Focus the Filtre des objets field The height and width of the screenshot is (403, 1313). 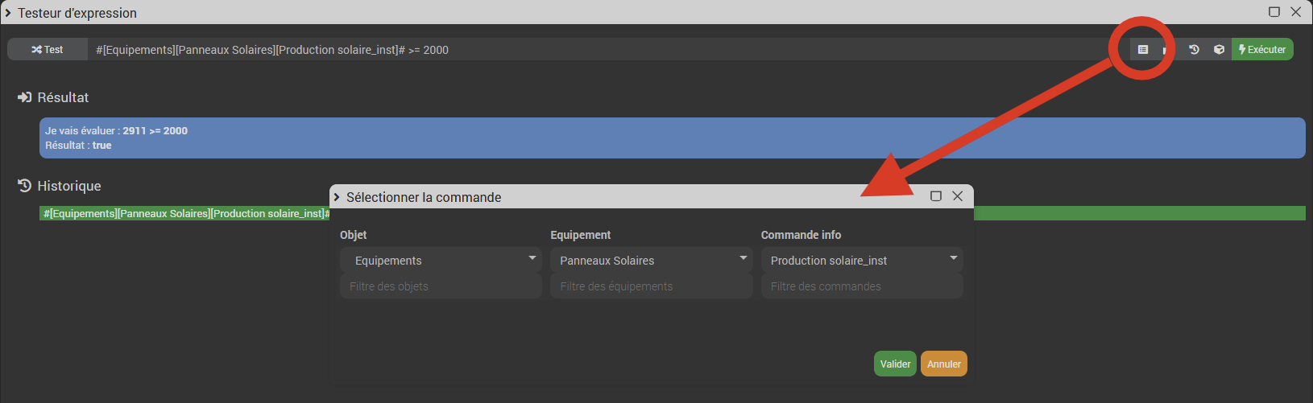[441, 286]
